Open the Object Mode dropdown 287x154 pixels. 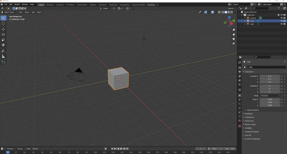9,12
